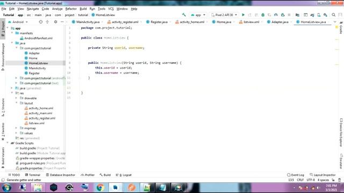Open the Profiler tool window

click(87, 175)
